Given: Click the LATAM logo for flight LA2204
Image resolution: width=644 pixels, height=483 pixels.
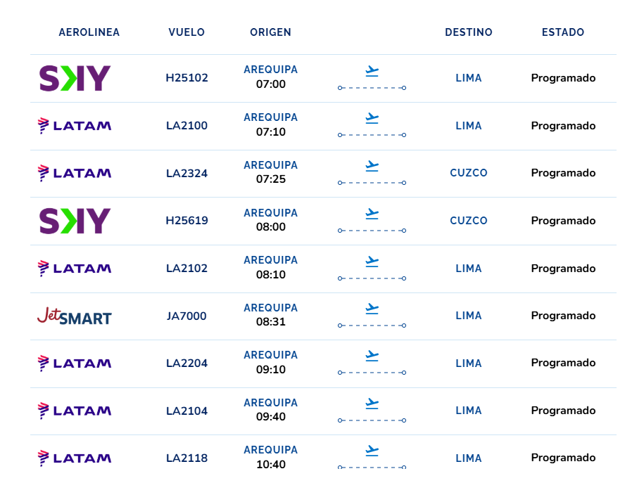Looking at the screenshot, I should [x=75, y=363].
